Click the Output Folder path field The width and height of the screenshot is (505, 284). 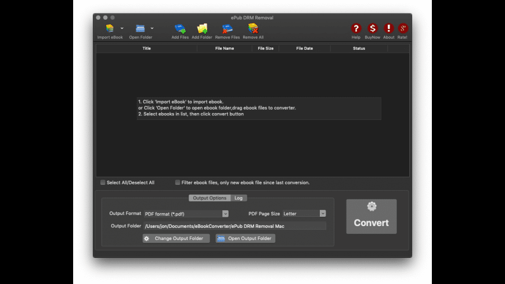coord(235,226)
